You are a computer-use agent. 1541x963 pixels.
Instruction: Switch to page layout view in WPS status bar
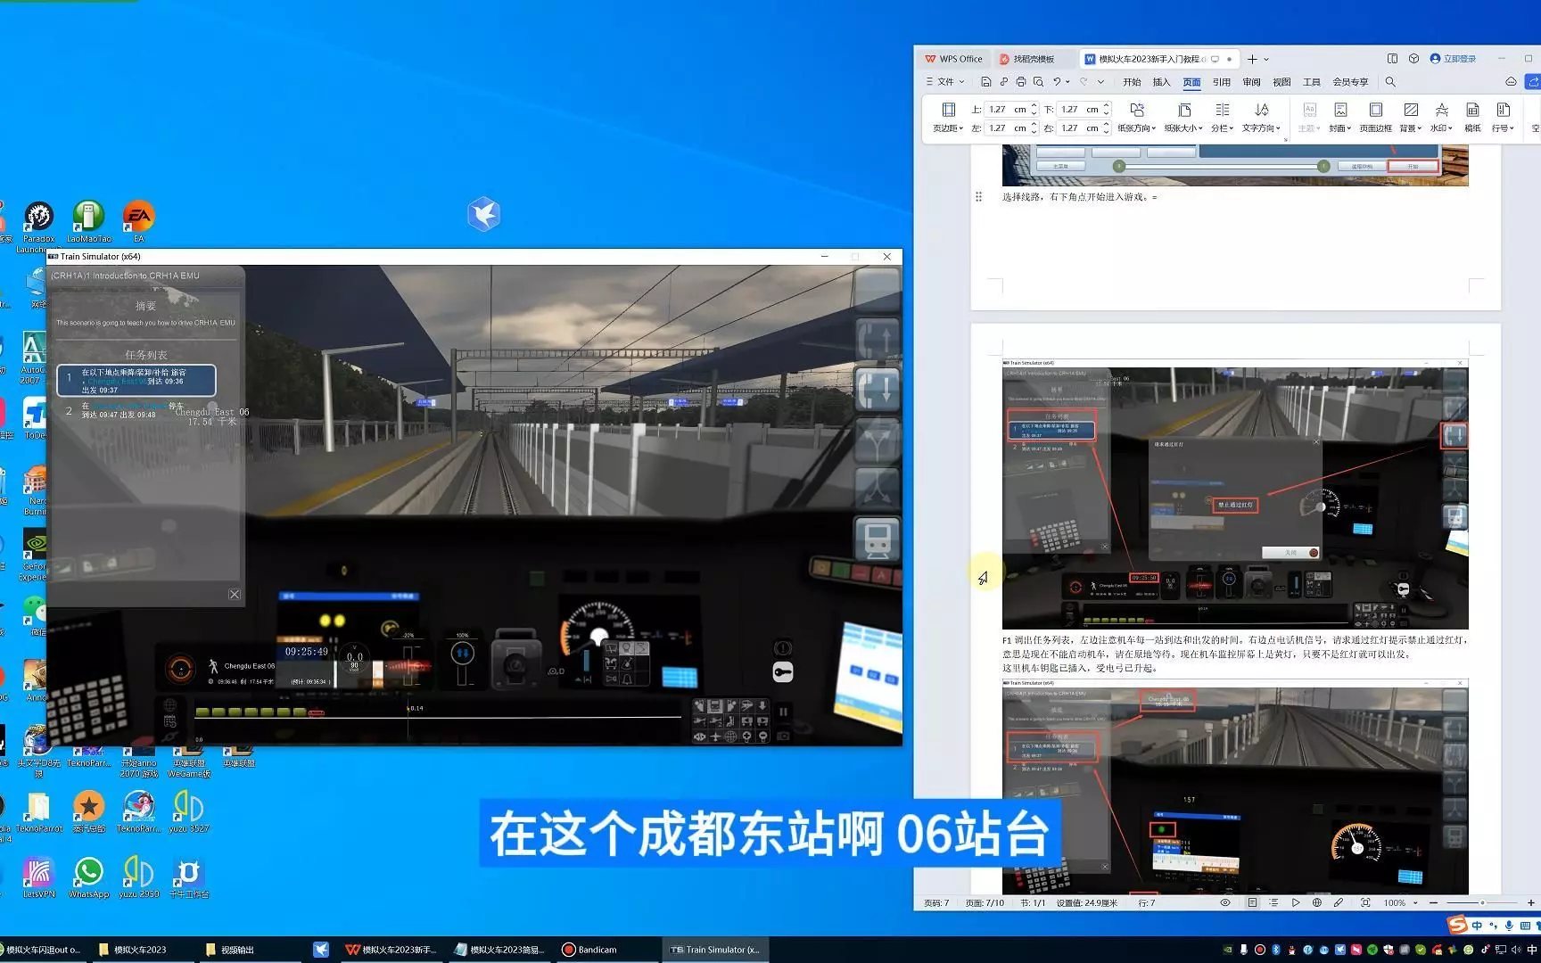pyautogui.click(x=1252, y=903)
